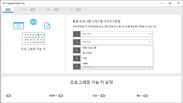Click the number 1 slot label
The width and height of the screenshot is (183, 103).
tap(77, 34)
